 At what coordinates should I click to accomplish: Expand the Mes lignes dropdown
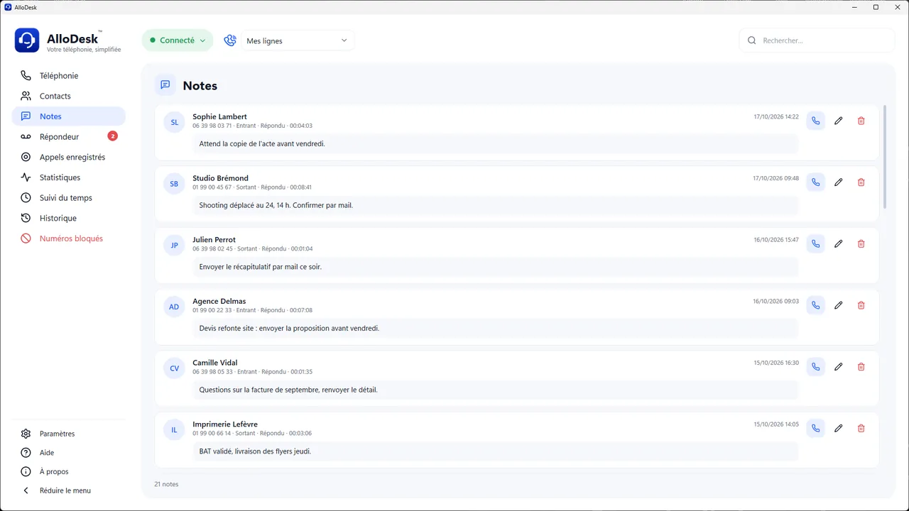tap(298, 40)
